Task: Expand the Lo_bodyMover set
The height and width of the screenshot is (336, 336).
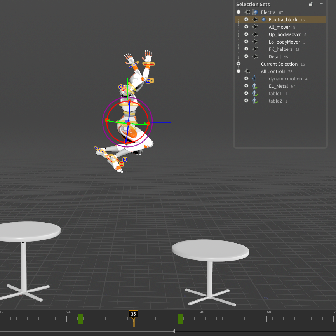Action: (x=246, y=42)
